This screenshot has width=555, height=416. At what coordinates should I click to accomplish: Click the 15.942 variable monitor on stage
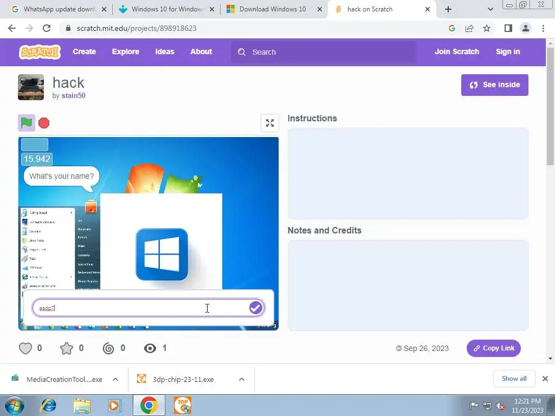coord(37,159)
